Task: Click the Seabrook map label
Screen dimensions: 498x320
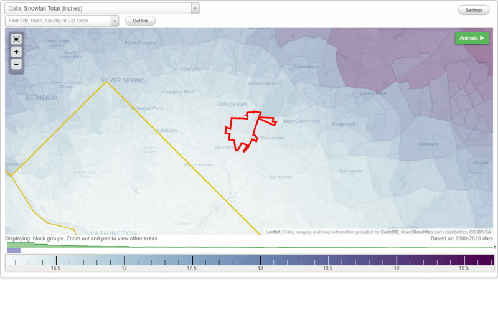Action: [x=344, y=124]
